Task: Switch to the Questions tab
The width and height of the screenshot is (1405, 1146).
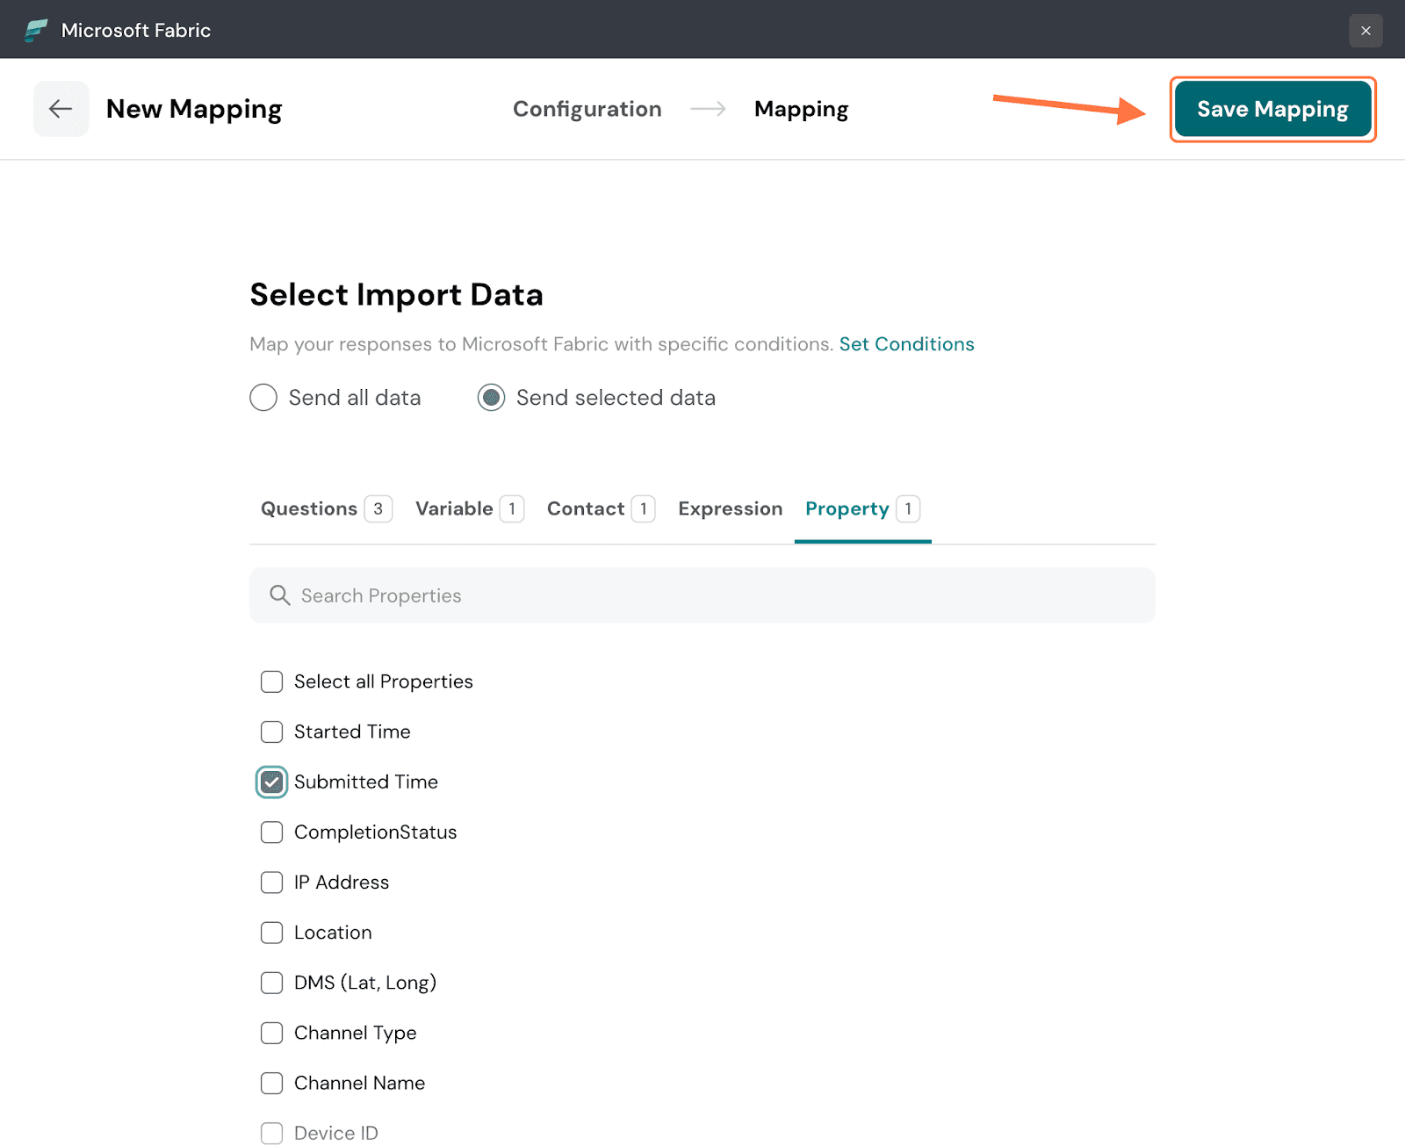Action: coord(309,508)
